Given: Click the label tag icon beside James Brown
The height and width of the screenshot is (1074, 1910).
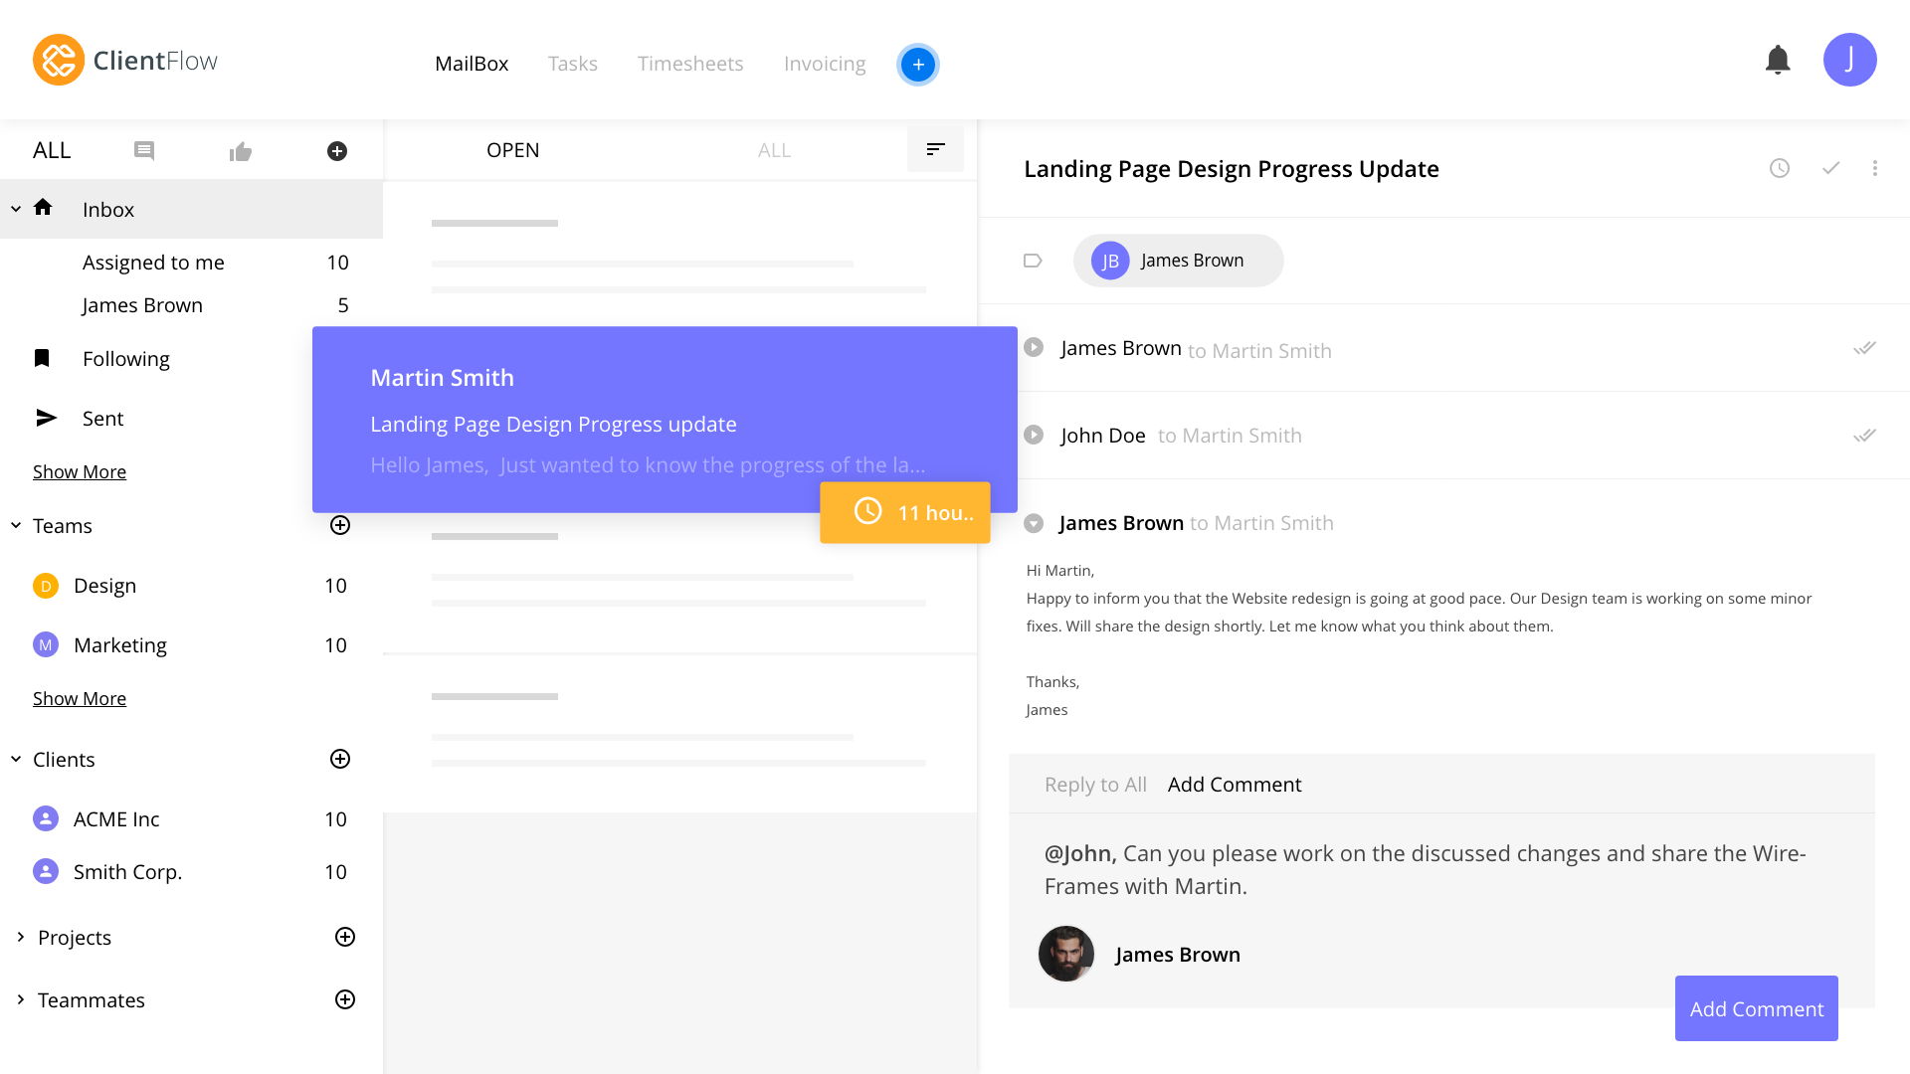Looking at the screenshot, I should (1033, 261).
